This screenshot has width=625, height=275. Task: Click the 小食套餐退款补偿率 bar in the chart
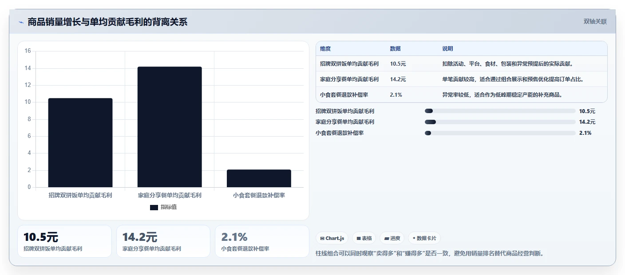pyautogui.click(x=259, y=178)
